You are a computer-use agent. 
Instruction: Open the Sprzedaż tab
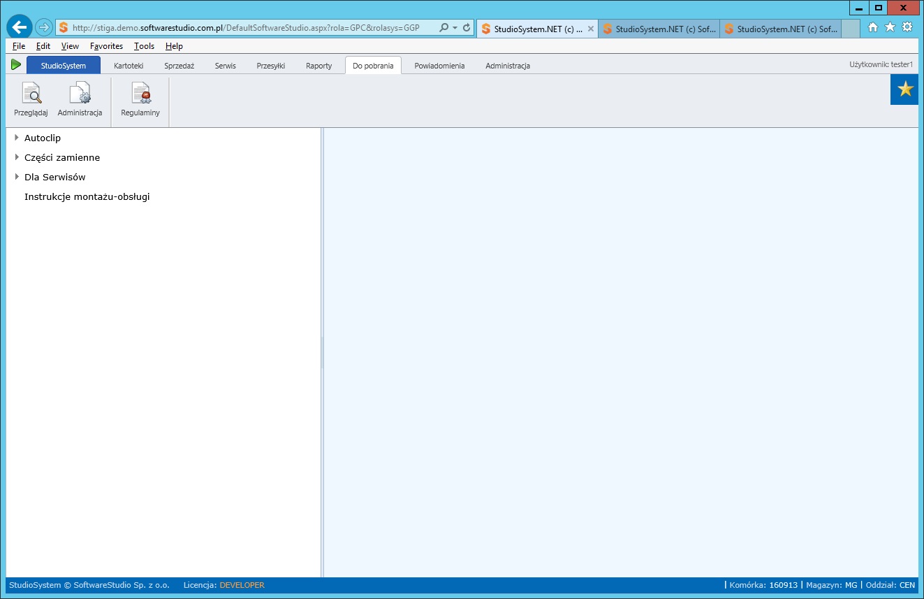coord(179,66)
